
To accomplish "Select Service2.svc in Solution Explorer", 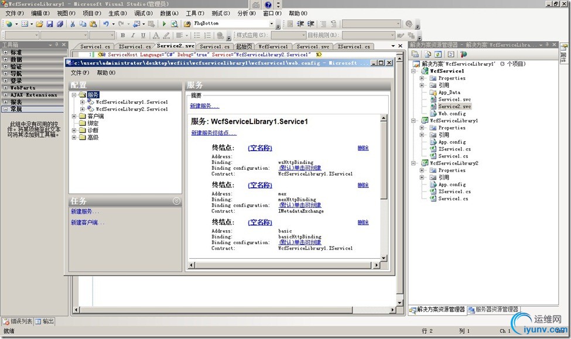I will (454, 107).
